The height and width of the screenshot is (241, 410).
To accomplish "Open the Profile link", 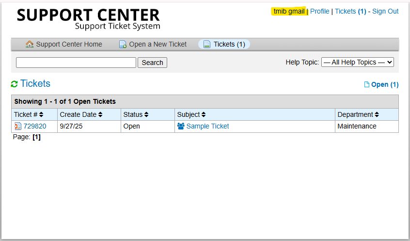I will (319, 11).
